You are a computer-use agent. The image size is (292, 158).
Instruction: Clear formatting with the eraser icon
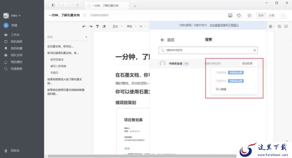click(104, 27)
